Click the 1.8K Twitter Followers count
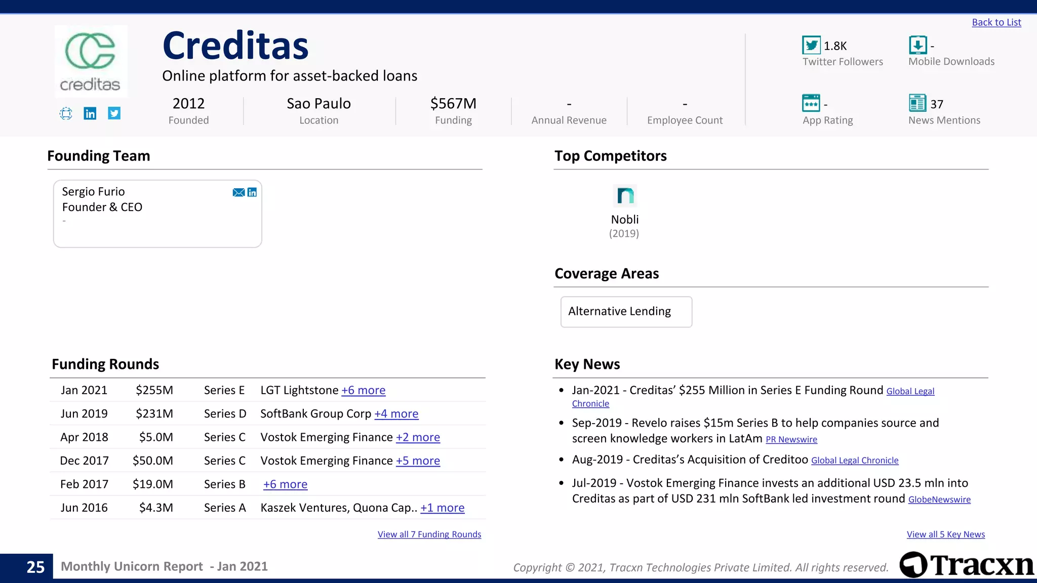 pyautogui.click(x=835, y=46)
